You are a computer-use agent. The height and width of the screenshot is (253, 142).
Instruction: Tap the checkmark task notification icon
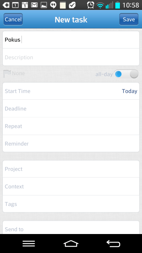tap(72, 5)
